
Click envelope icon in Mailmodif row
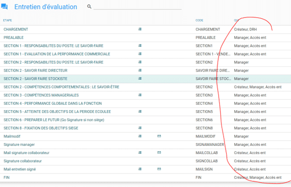pos(159,136)
